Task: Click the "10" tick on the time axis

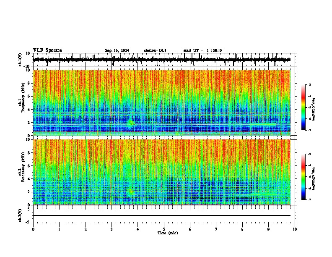Action: (295, 229)
